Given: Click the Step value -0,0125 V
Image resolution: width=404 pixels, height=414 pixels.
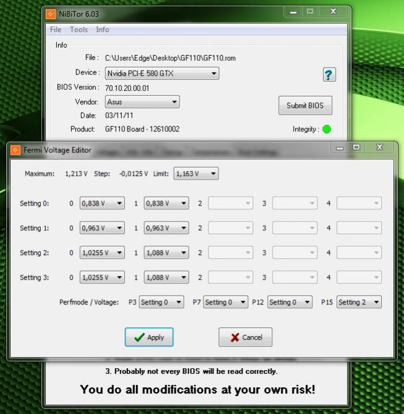Looking at the screenshot, I should 134,174.
